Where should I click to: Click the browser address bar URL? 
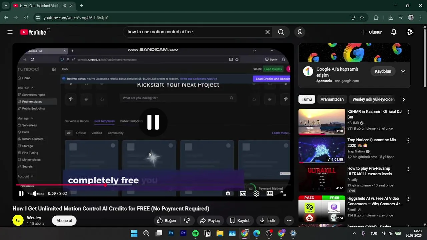pos(76,18)
